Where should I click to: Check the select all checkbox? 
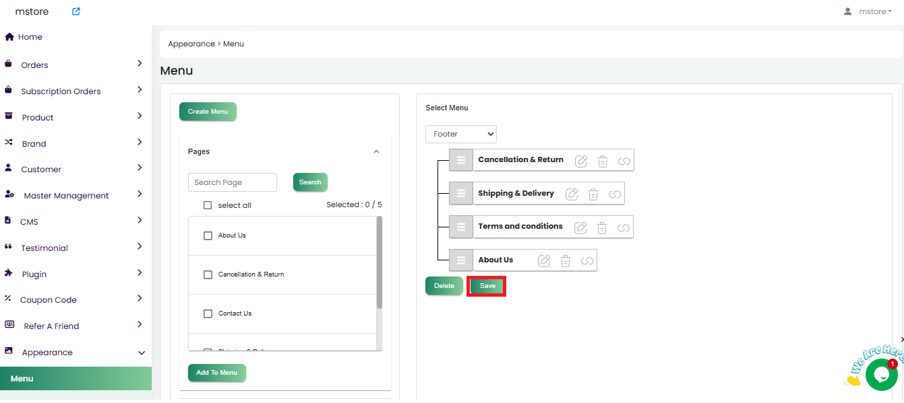point(208,205)
